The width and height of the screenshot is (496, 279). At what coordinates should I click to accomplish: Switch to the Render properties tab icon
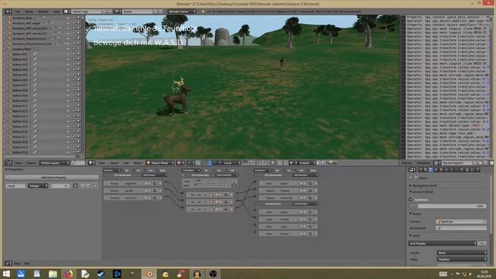coord(421,170)
